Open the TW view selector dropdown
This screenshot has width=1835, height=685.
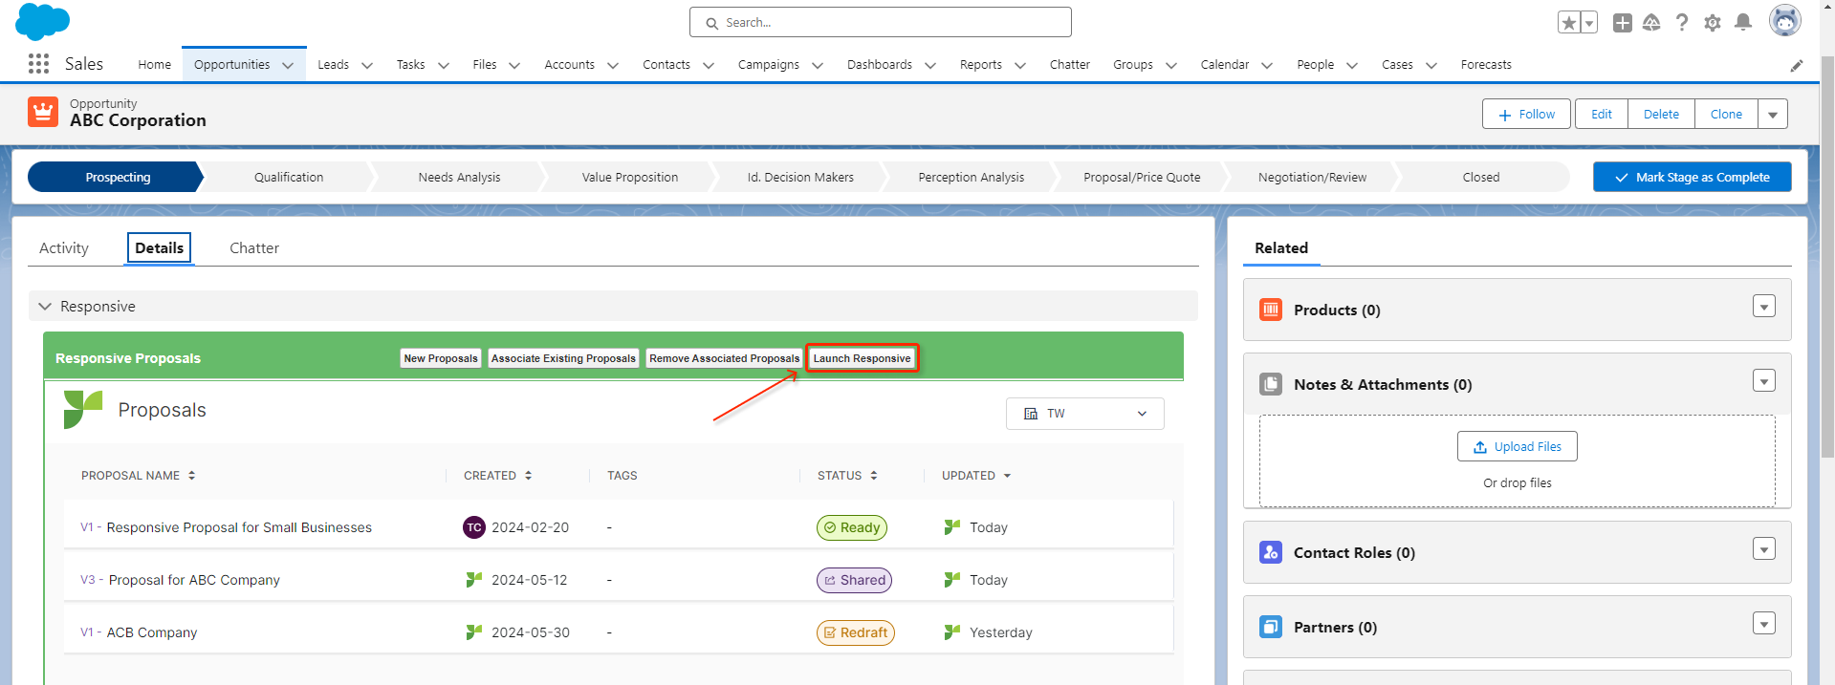[x=1085, y=414]
